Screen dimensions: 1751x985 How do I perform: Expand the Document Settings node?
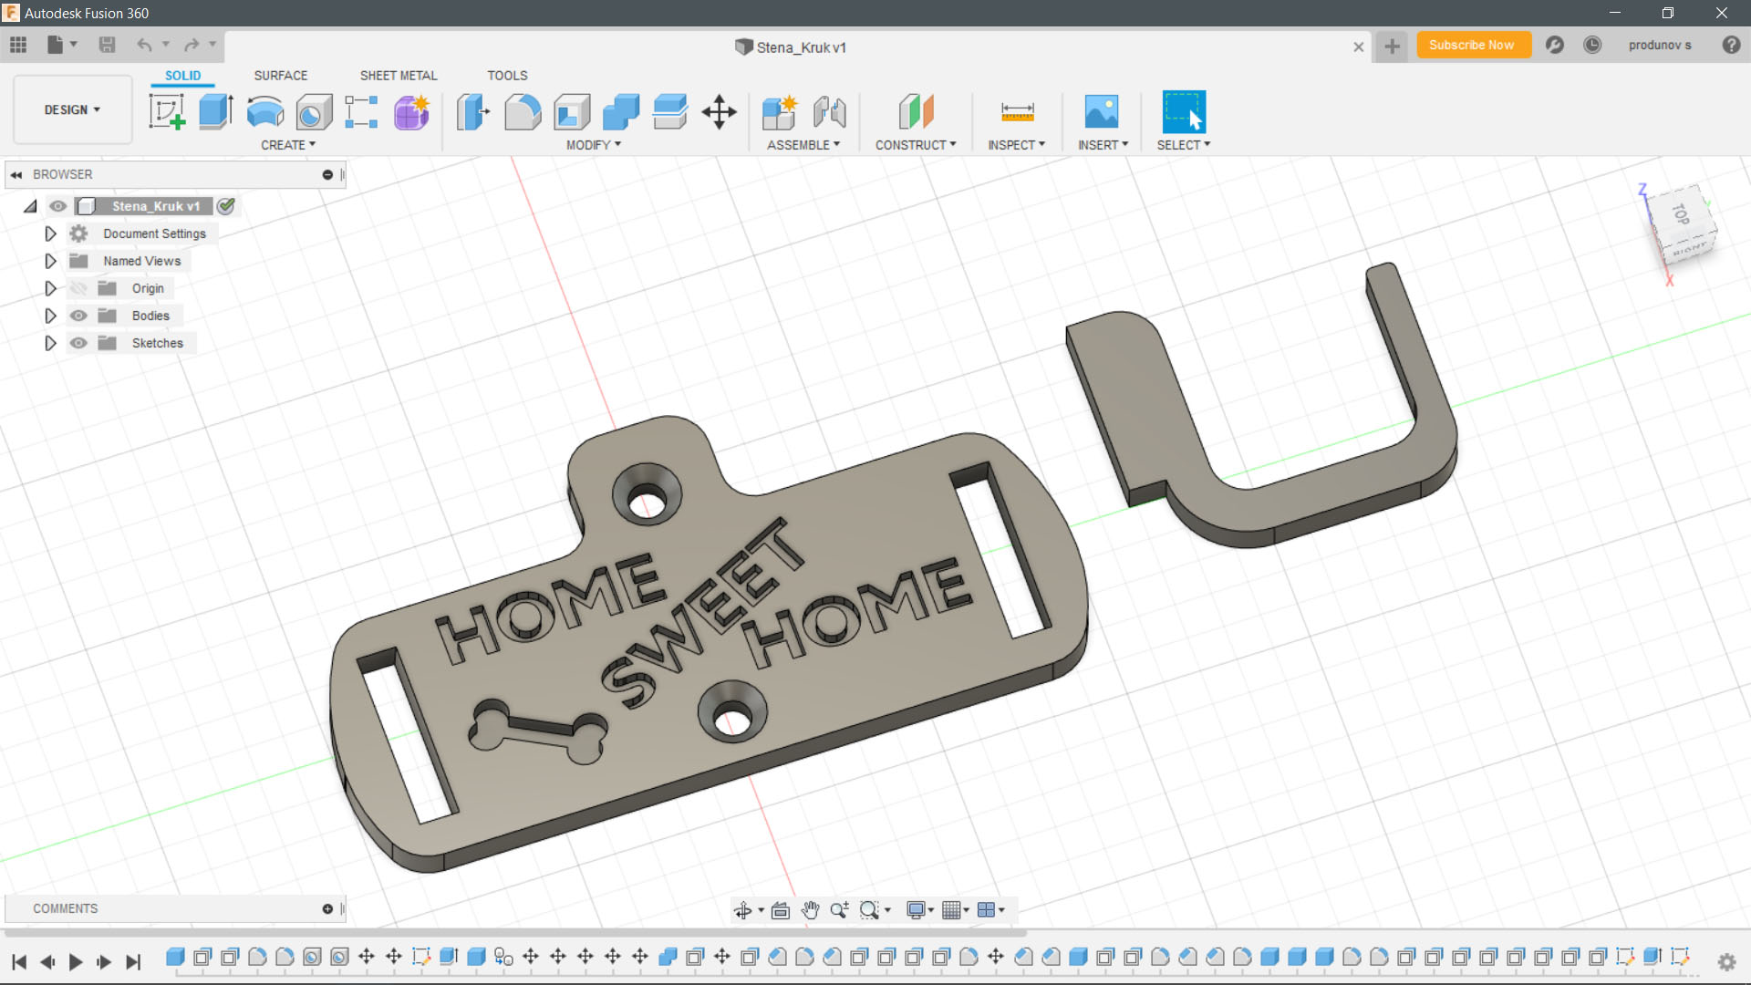[x=50, y=233]
